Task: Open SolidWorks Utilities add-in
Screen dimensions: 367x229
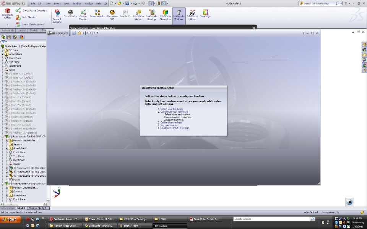Action: point(192,15)
